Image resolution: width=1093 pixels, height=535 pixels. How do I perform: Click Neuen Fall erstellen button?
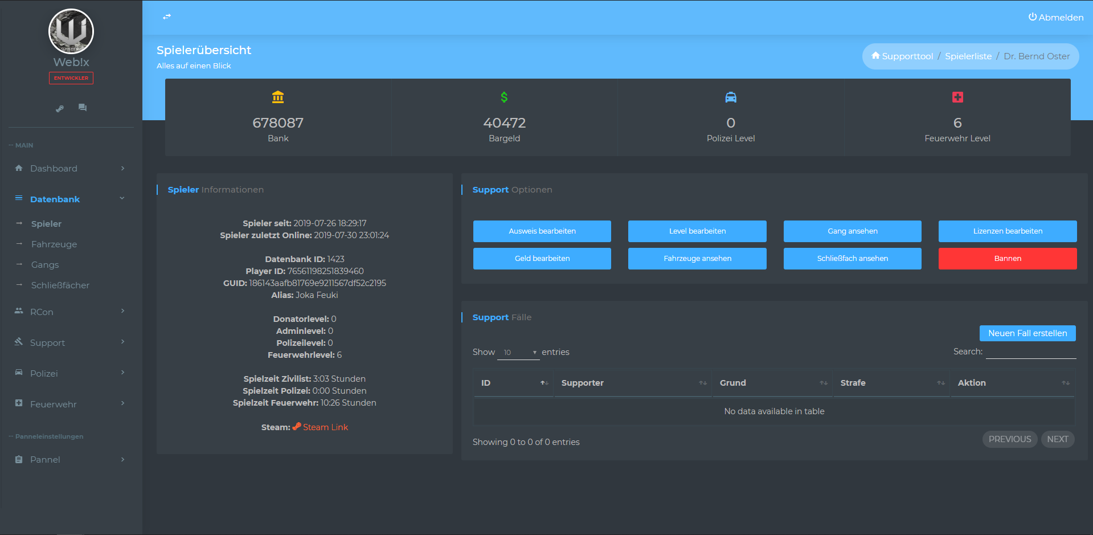[x=1027, y=333]
